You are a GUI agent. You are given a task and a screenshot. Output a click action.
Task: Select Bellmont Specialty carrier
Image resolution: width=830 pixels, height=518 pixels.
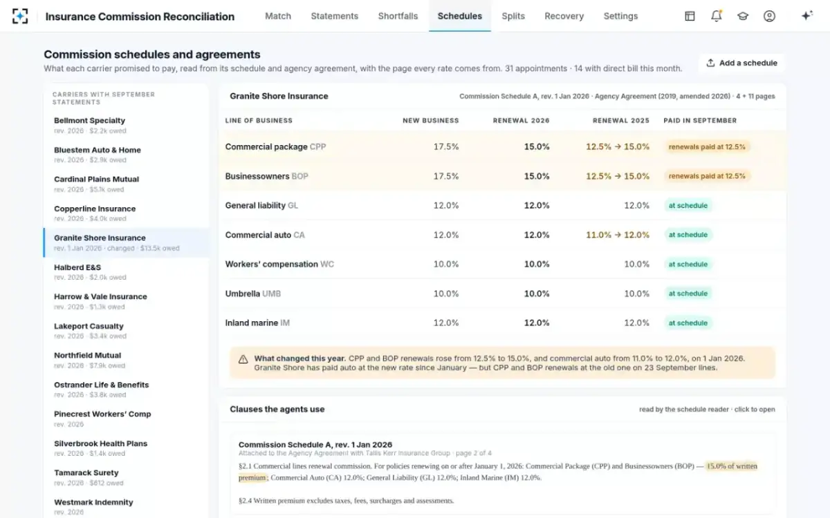click(126, 125)
